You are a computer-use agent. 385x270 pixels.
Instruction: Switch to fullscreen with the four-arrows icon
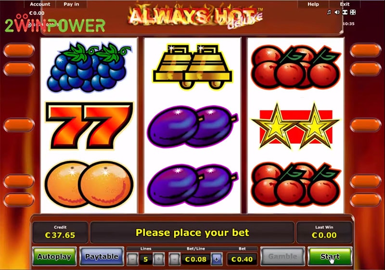[353, 13]
